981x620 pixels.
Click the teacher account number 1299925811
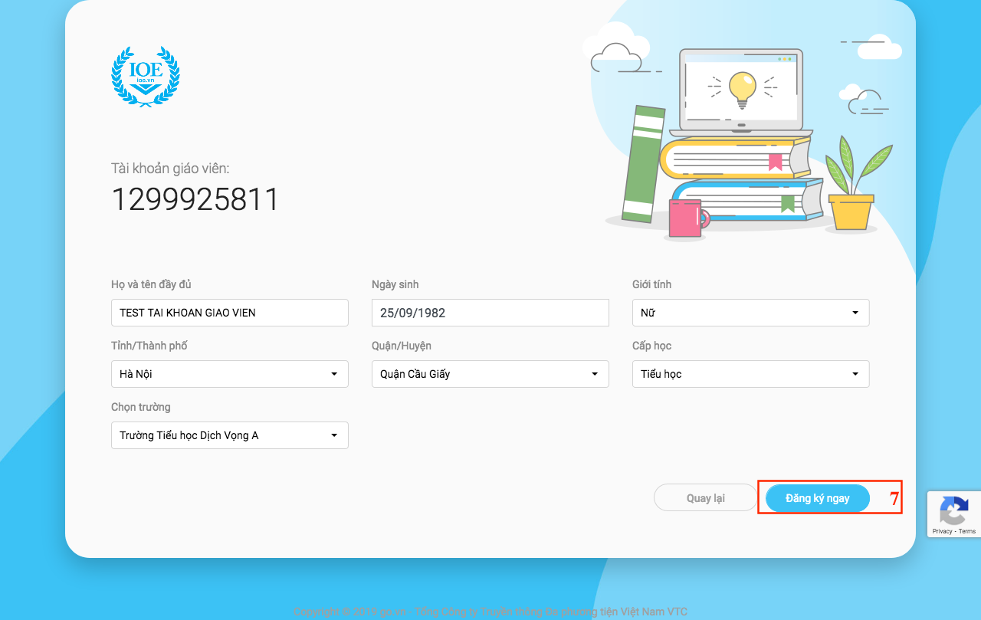[195, 200]
